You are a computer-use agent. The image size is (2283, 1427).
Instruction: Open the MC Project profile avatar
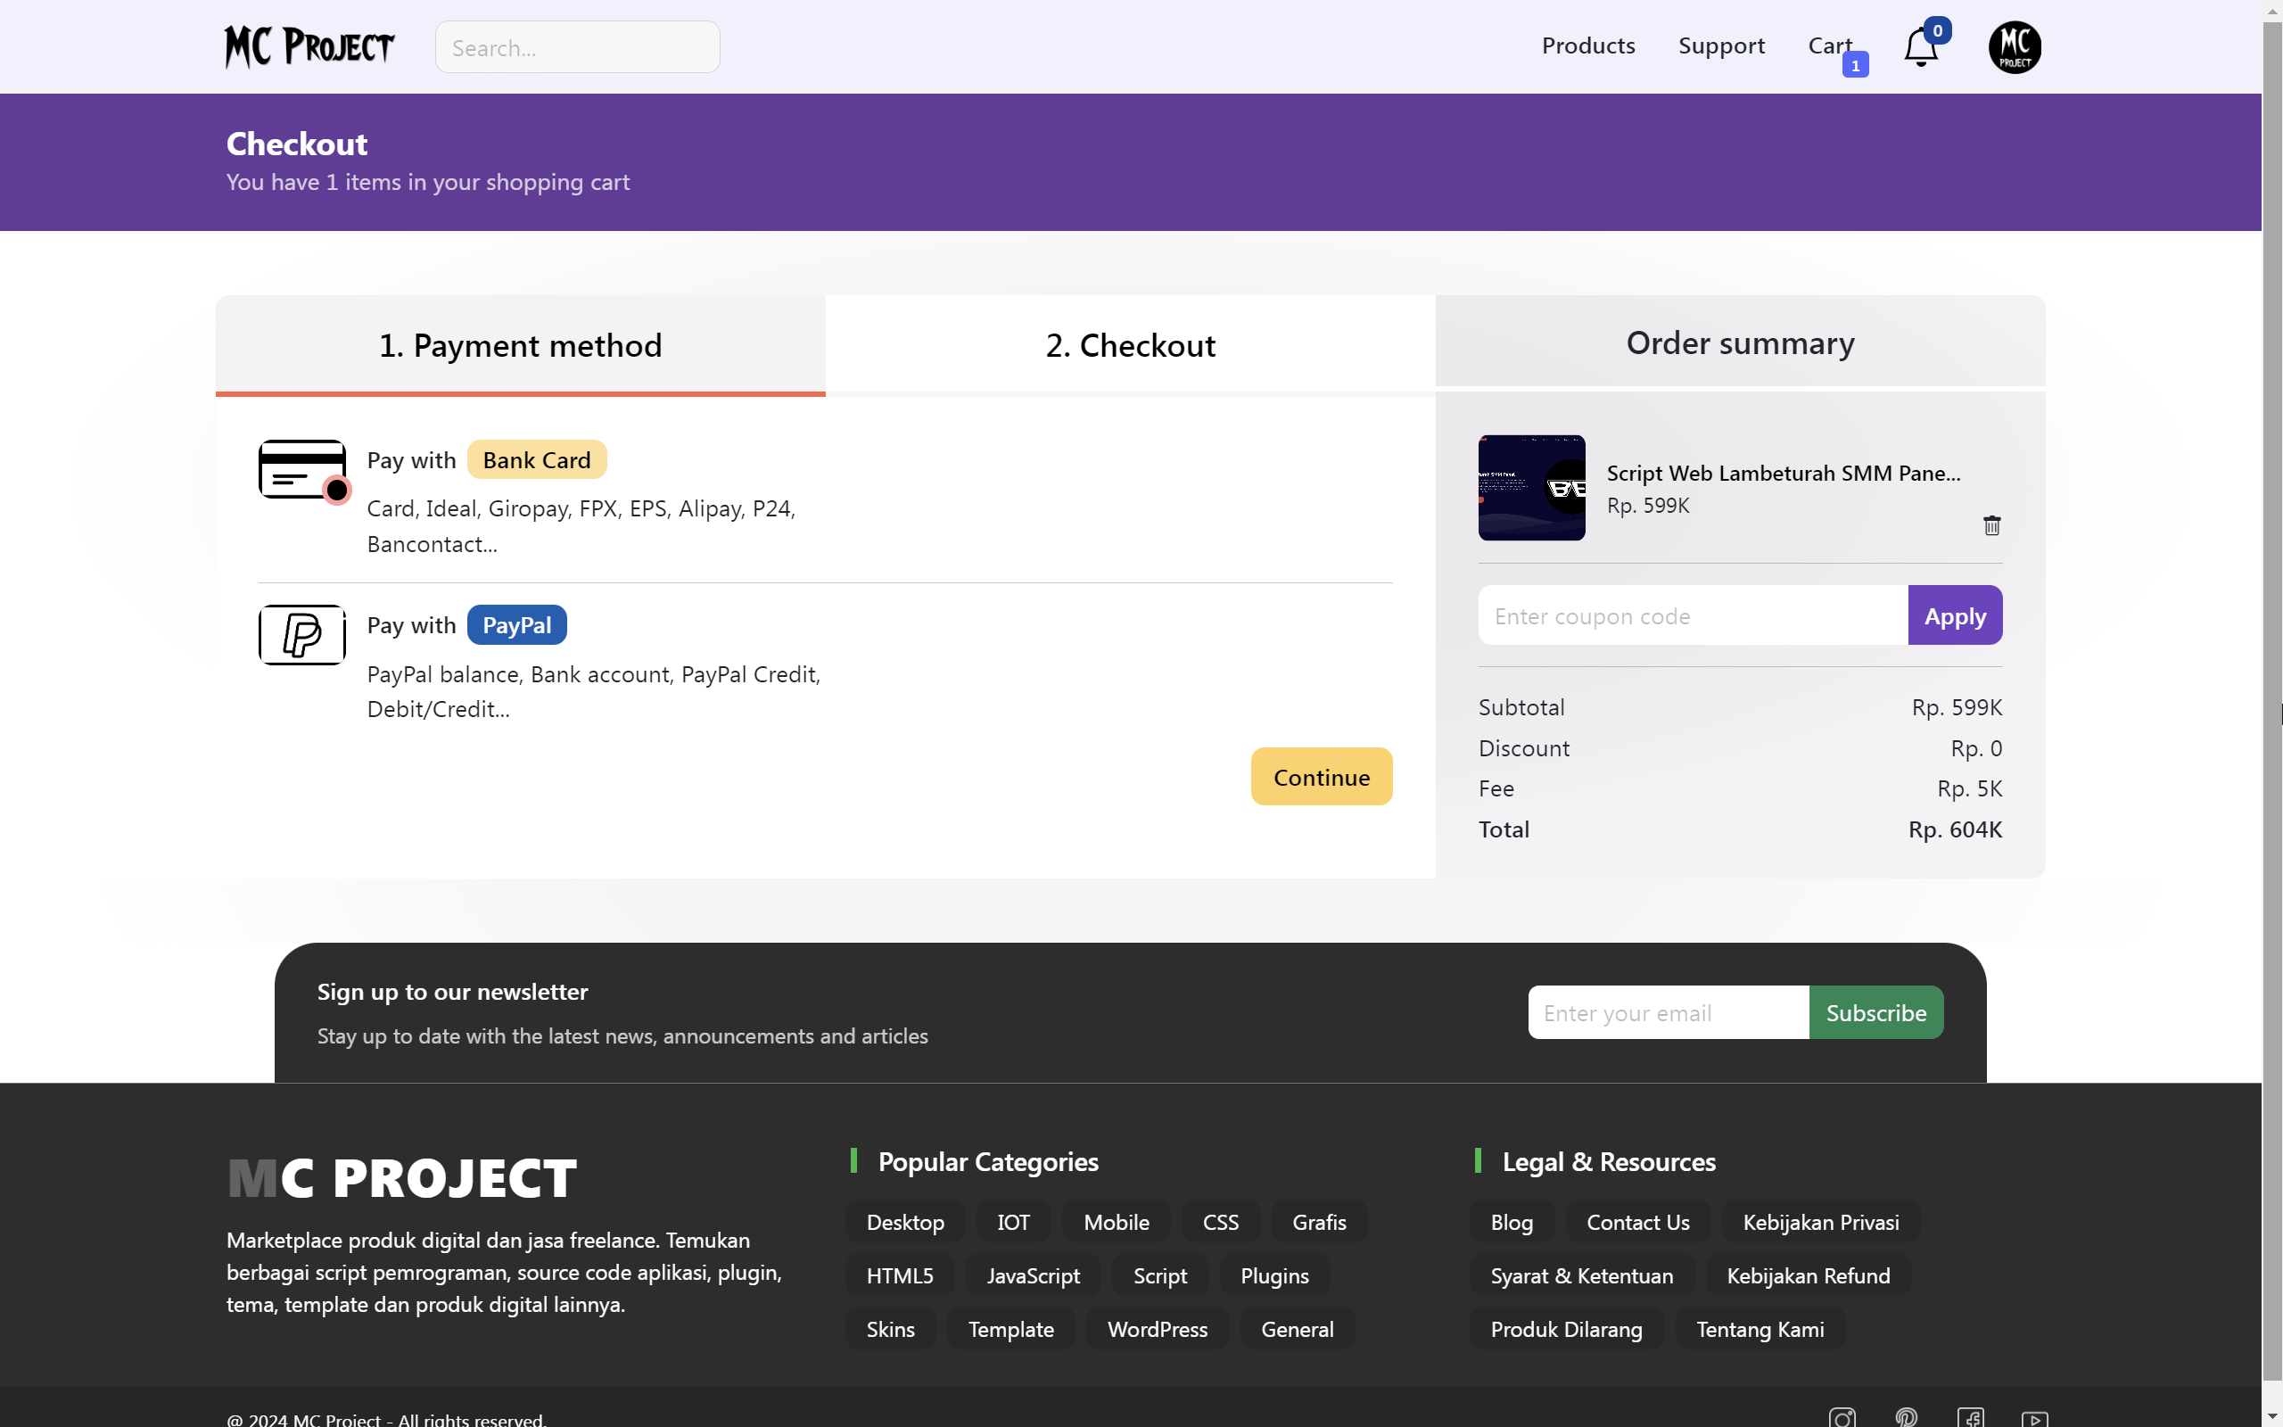[2015, 46]
